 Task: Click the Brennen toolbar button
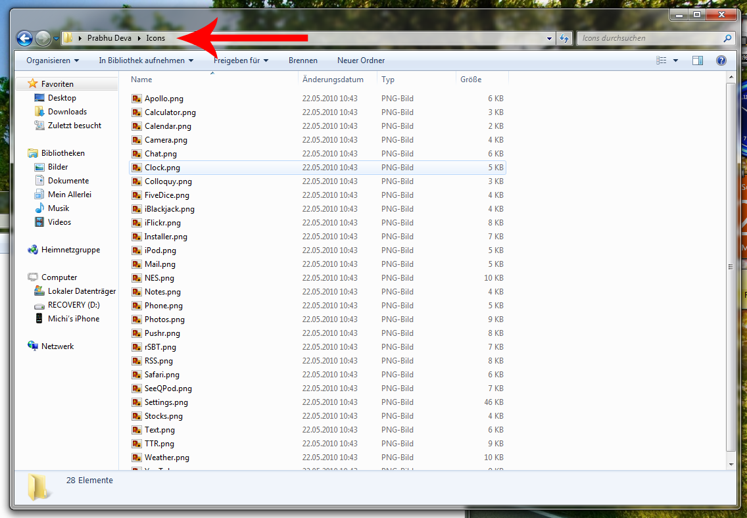pos(302,60)
